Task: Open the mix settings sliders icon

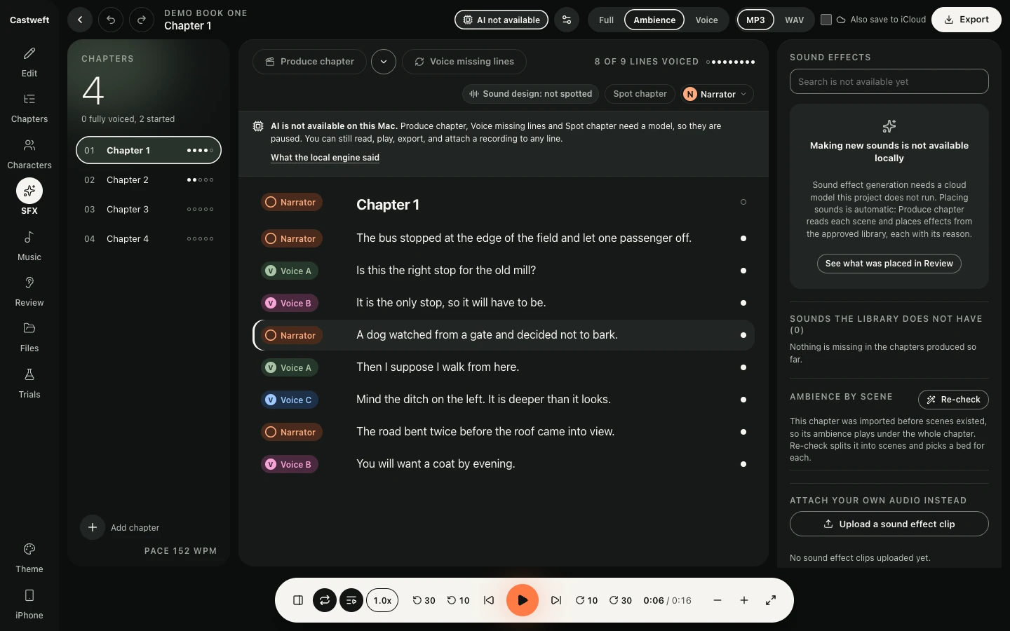Action: (567, 20)
